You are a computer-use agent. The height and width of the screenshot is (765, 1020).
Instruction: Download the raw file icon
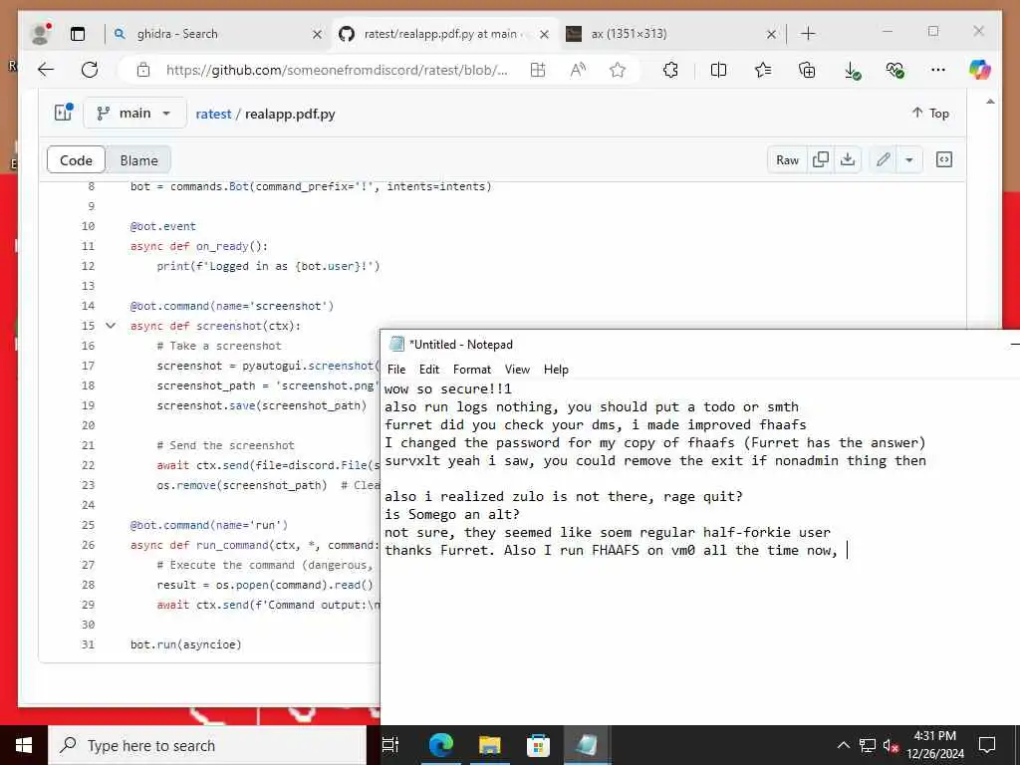(x=848, y=159)
